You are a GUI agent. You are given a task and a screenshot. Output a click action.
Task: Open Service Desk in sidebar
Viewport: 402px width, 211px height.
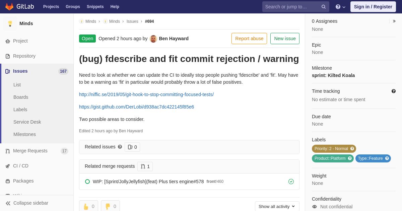pos(27,122)
